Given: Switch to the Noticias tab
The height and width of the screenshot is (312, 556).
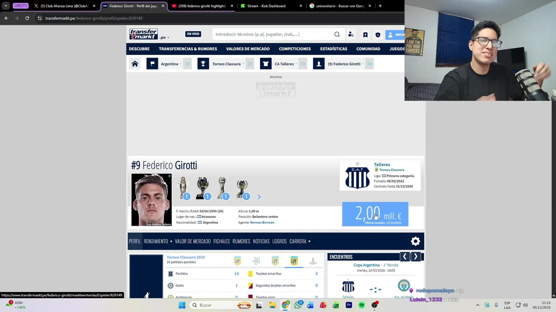Looking at the screenshot, I should coord(261,241).
